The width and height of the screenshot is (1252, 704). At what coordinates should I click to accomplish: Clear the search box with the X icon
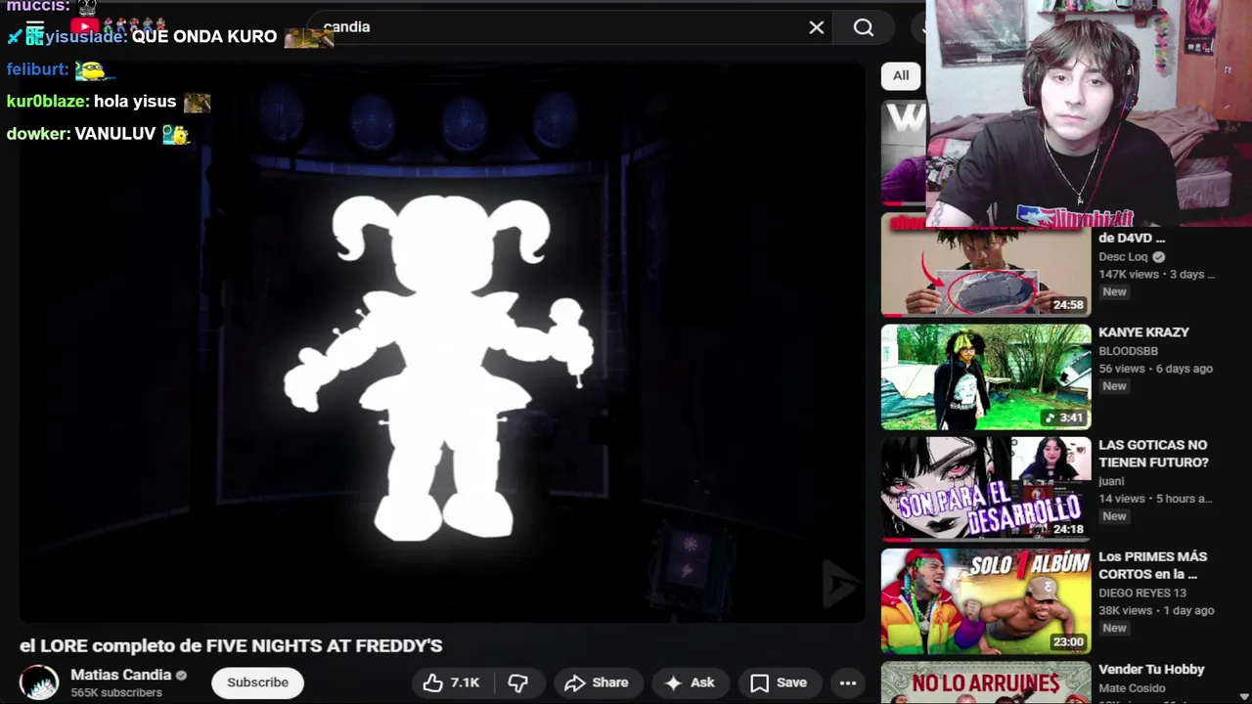(x=817, y=27)
